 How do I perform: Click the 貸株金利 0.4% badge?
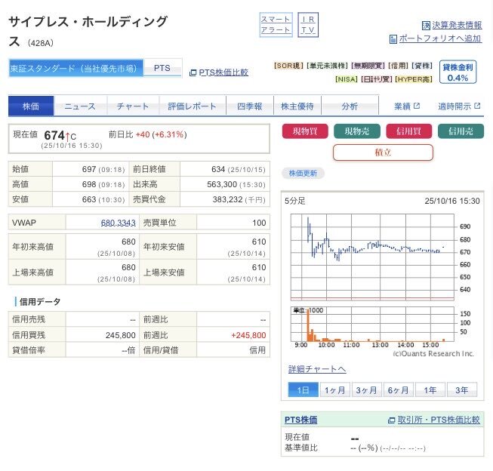(458, 72)
